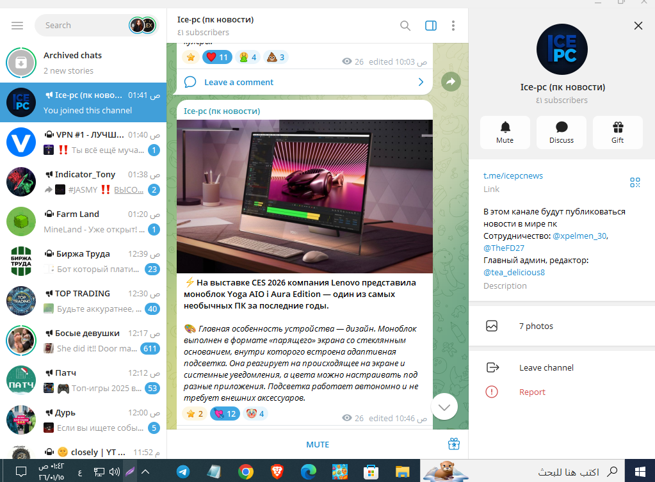Open the hamburger main menu
The image size is (655, 482).
pos(17,26)
